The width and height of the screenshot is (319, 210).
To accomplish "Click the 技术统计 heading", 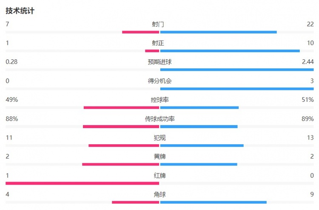I will click(20, 11).
